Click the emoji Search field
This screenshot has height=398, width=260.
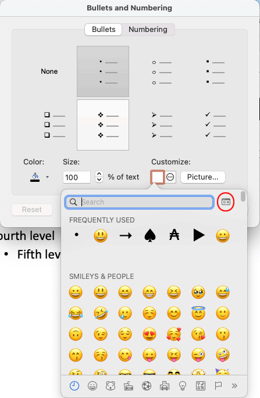[139, 202]
